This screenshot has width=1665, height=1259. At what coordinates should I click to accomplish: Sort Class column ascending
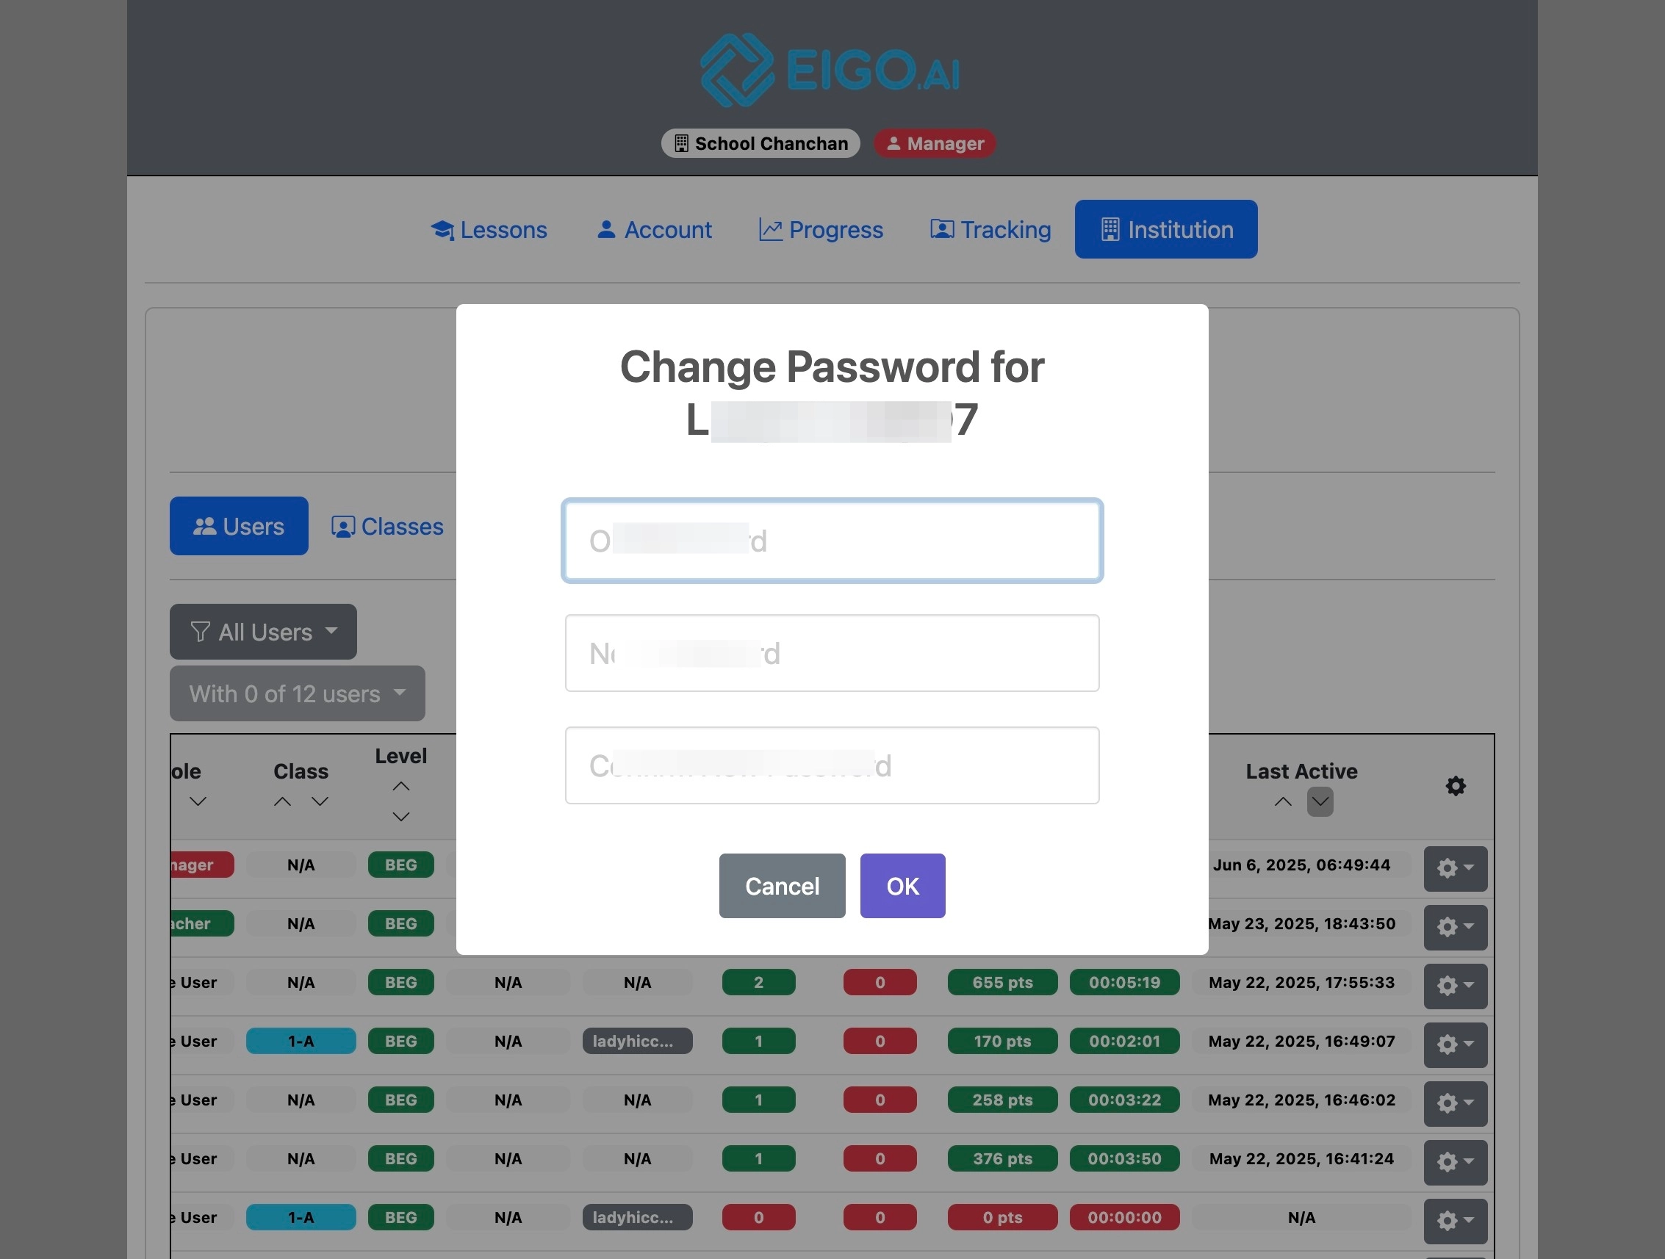click(x=282, y=802)
